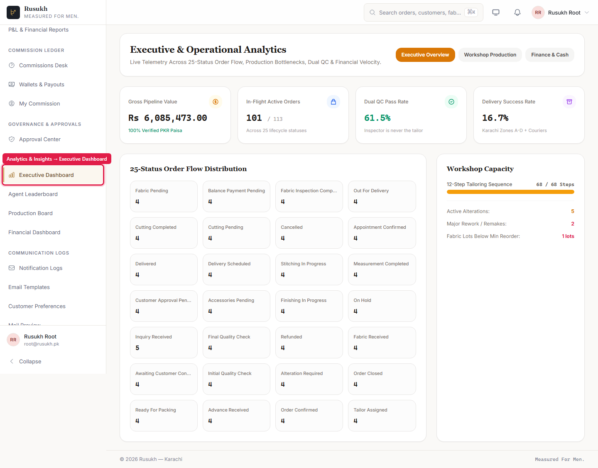Switch to the Finance & Cash tab
This screenshot has height=468, width=598.
click(550, 55)
